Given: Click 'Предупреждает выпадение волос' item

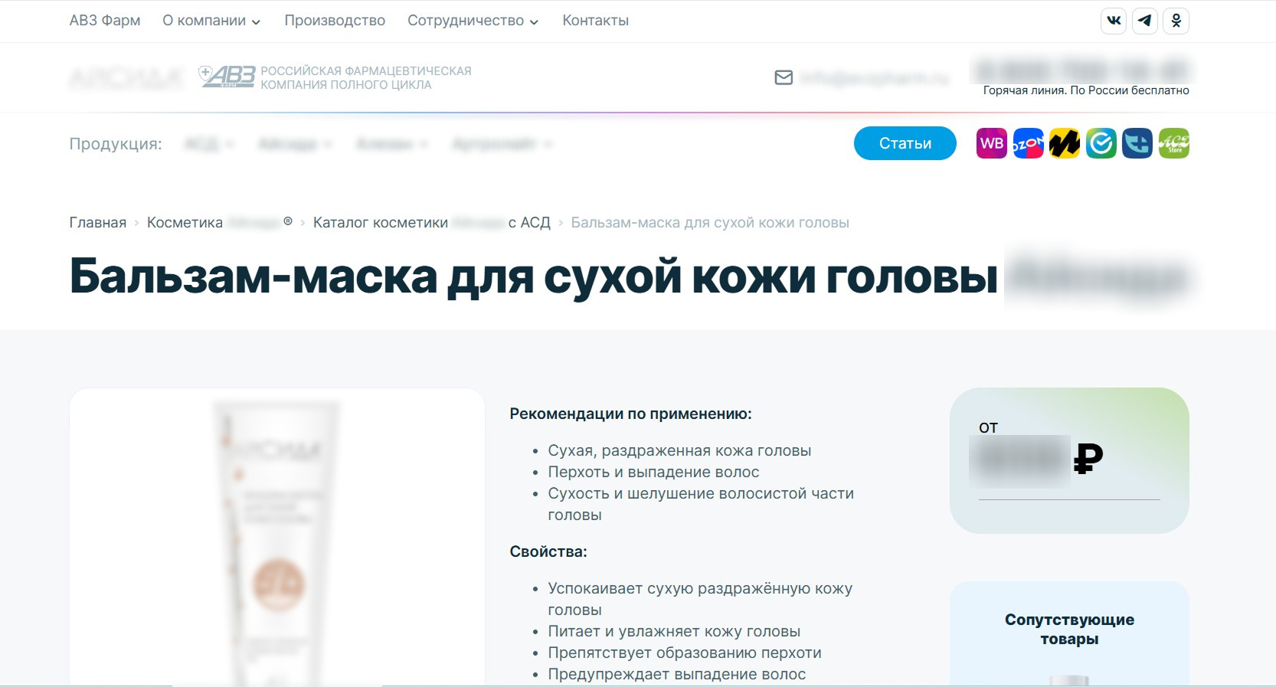Looking at the screenshot, I should coord(677,674).
